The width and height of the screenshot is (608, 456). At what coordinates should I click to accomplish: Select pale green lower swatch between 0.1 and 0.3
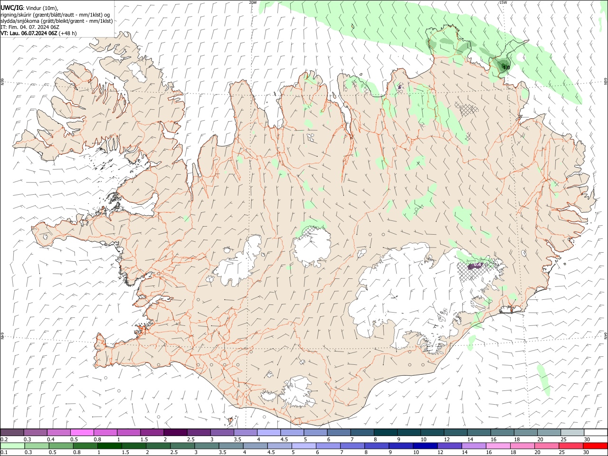(12, 446)
